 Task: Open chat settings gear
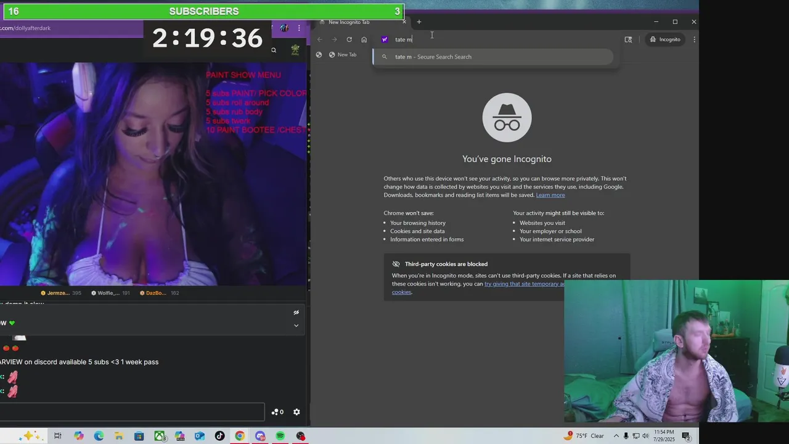click(x=296, y=412)
